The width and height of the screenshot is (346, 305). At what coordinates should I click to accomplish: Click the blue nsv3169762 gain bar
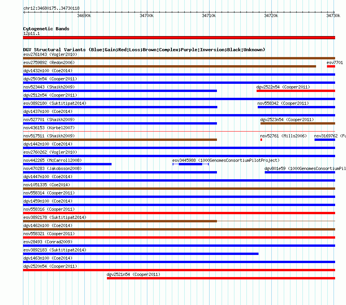(325, 140)
